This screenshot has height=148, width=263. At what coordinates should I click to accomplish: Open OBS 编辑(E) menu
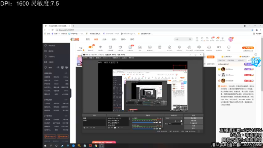click(x=92, y=58)
